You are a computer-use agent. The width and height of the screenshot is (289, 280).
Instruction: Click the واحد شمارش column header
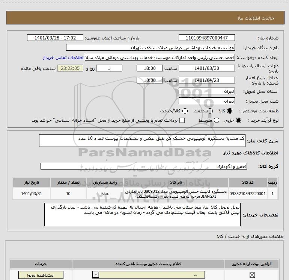[x=105, y=182]
